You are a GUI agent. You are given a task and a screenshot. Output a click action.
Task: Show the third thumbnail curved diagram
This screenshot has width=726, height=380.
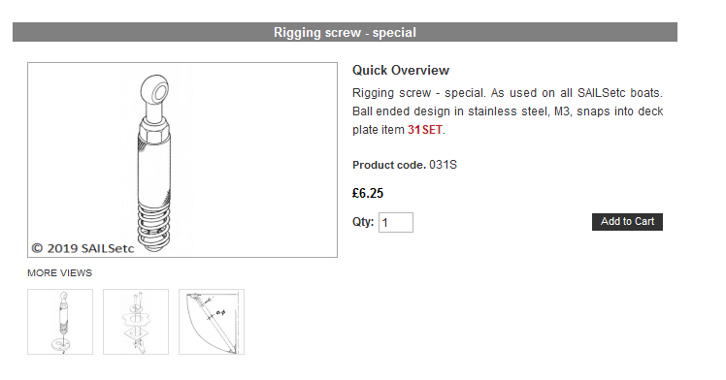coord(212,322)
